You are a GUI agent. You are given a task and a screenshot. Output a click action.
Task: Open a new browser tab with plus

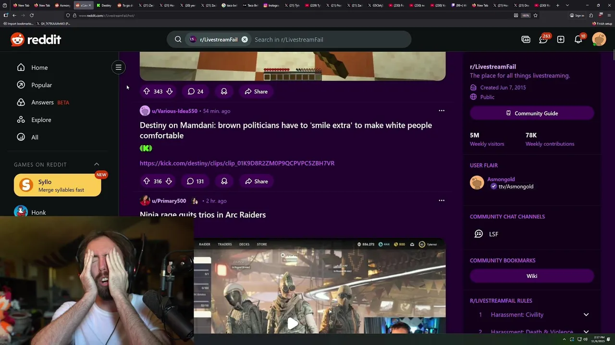click(x=557, y=5)
